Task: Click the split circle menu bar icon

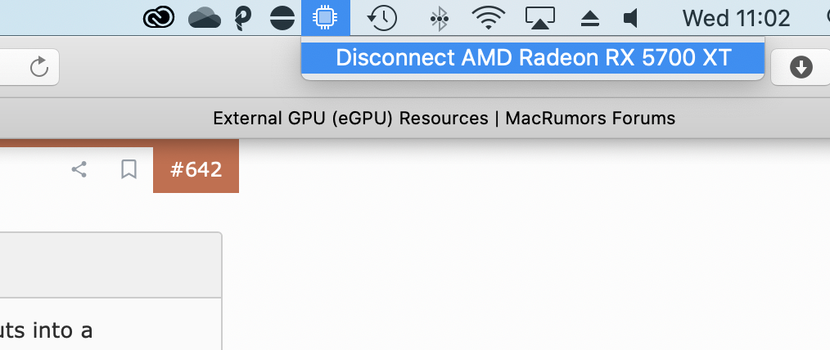Action: (282, 17)
